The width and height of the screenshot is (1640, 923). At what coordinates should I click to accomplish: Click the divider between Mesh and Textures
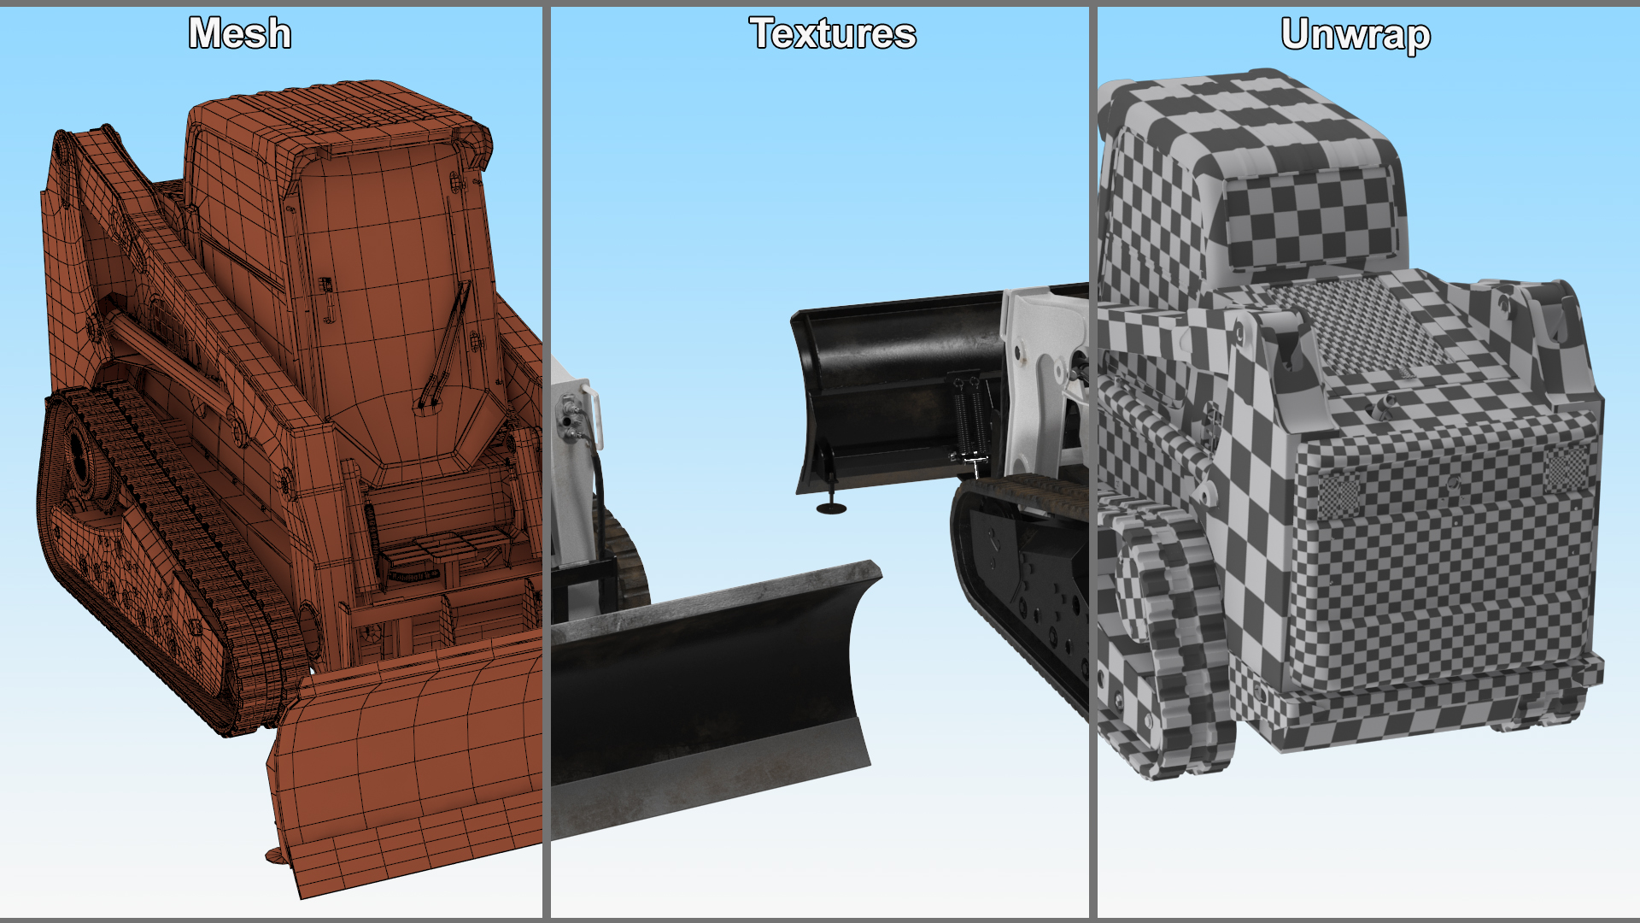coord(546,461)
